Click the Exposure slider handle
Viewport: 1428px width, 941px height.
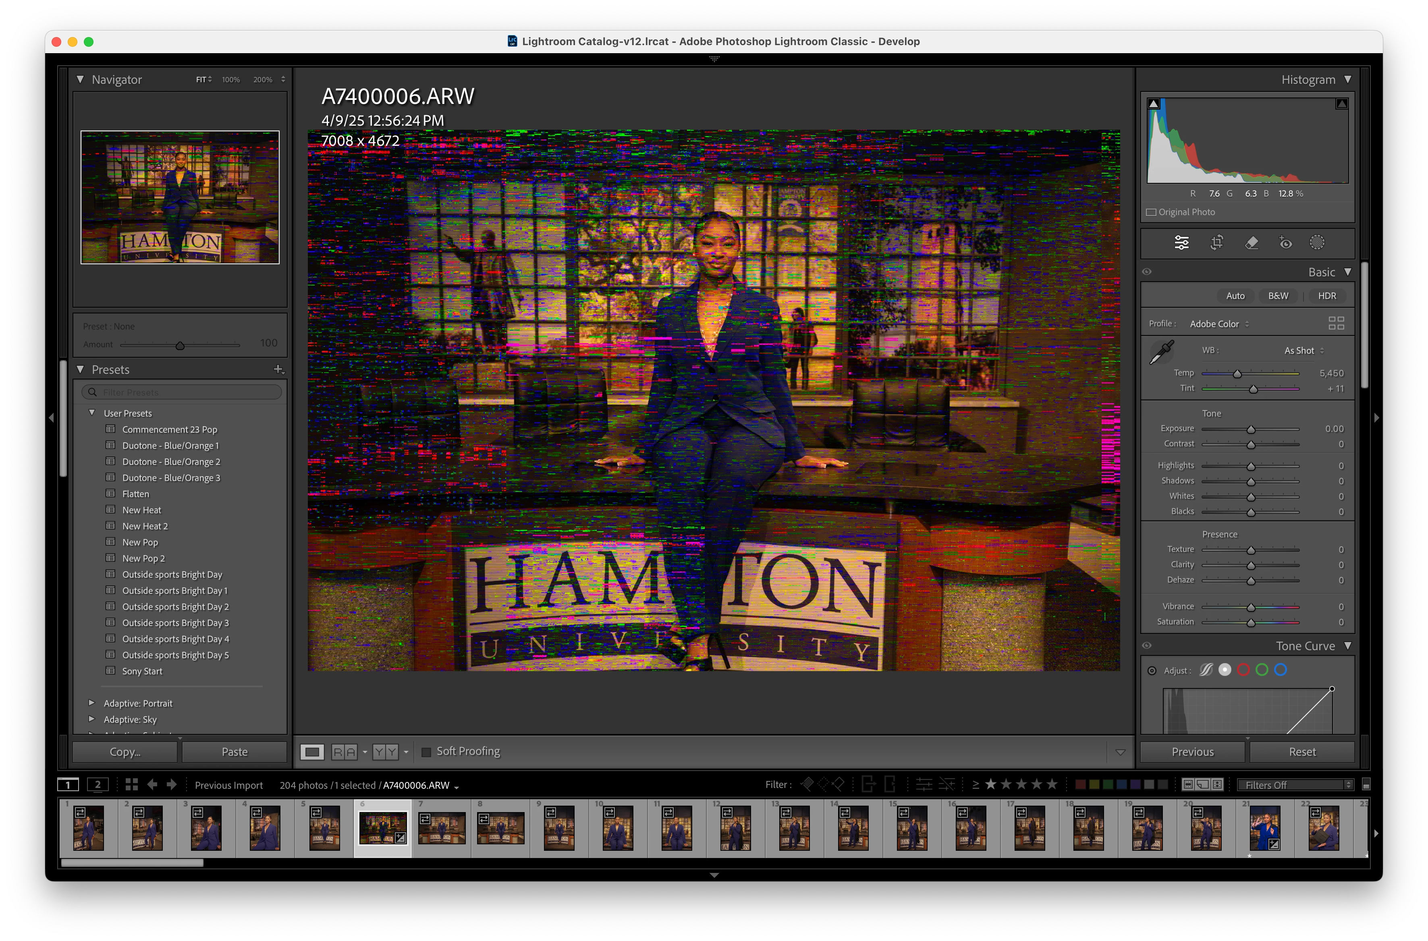(x=1251, y=430)
